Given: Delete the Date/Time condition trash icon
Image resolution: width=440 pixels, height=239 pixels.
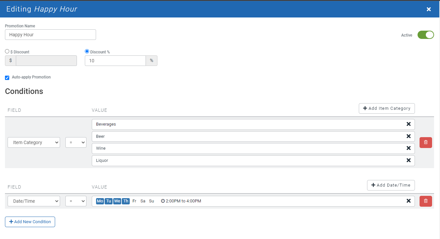Looking at the screenshot, I should [425, 201].
